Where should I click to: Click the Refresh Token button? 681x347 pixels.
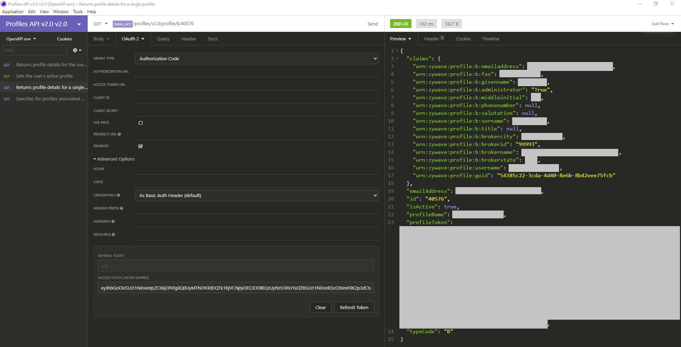click(x=354, y=307)
